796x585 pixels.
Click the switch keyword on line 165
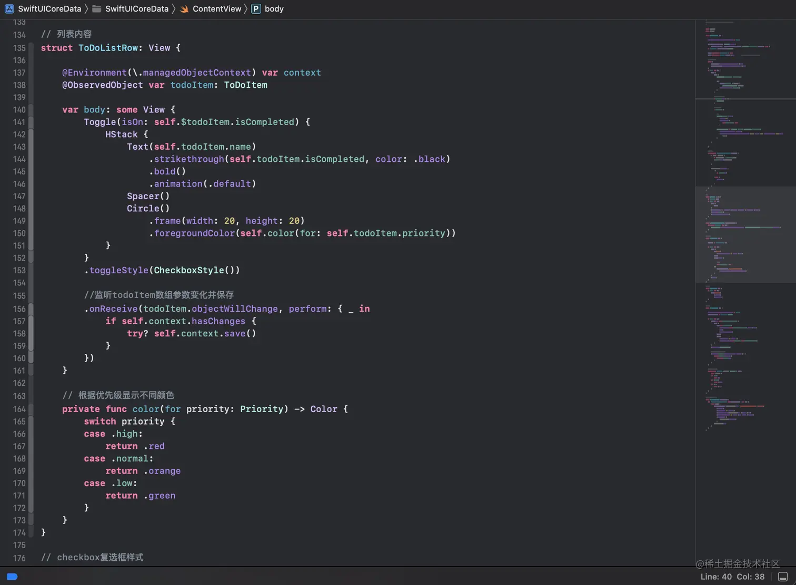100,422
